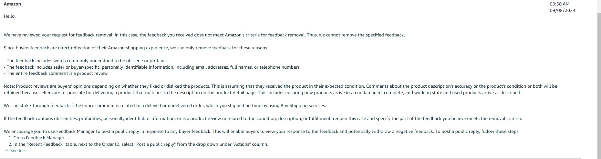Viewport: 601px width, 159px height.
Task: Click the 09/08/2024 message date
Action: [x=562, y=10]
